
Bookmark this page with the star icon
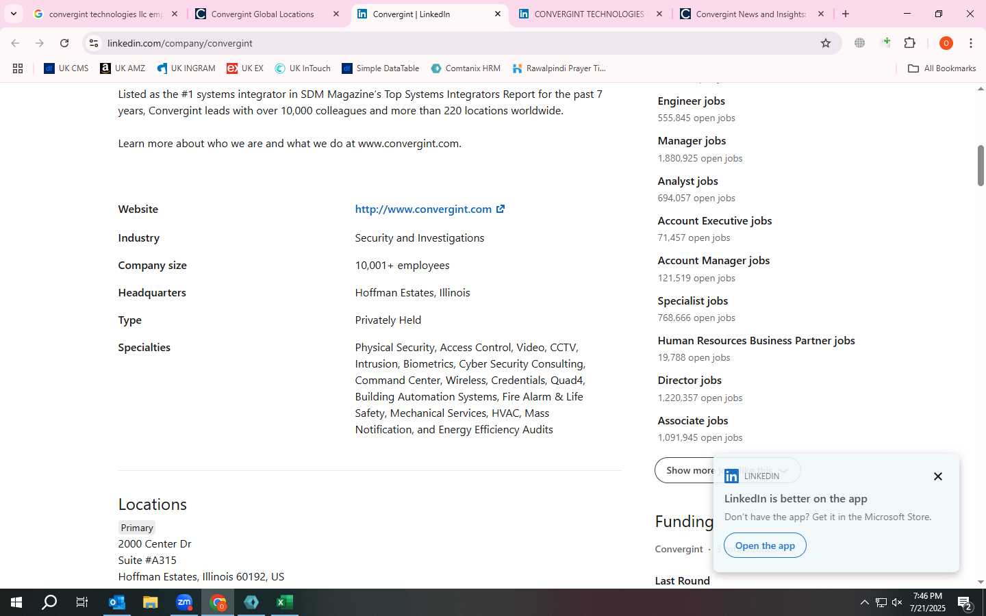826,43
